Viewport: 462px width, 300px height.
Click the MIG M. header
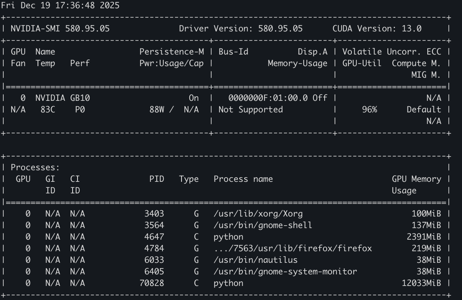click(x=426, y=75)
